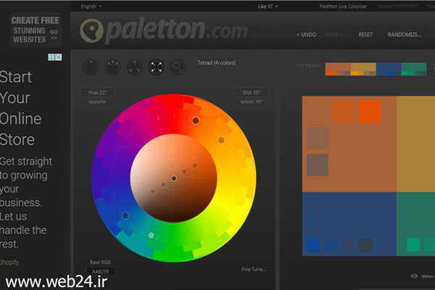Screen dimensions: 435x290
Task: Click the bright green variant square
Action: point(413,245)
